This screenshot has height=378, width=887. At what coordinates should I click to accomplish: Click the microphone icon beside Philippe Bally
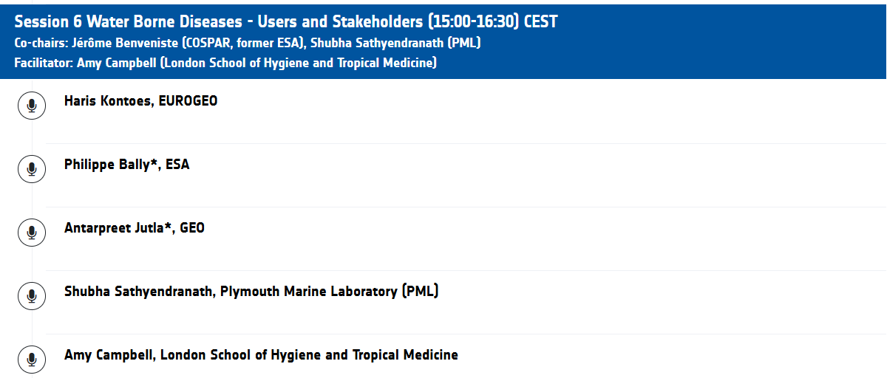32,170
